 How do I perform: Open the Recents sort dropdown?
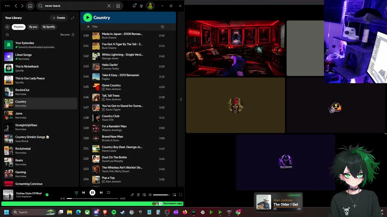pos(67,35)
